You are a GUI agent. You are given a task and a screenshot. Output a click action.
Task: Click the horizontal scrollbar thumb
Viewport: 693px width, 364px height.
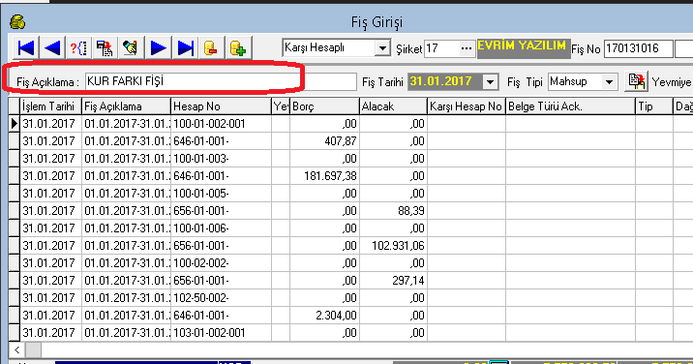pos(33,350)
